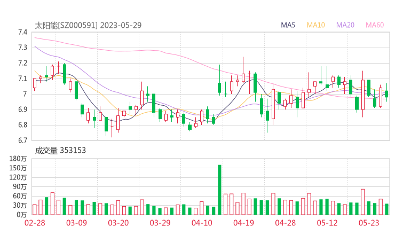Viewport: 395px width, 235px height.
Task: Click the 180万 volume axis label
Action: tap(18, 159)
